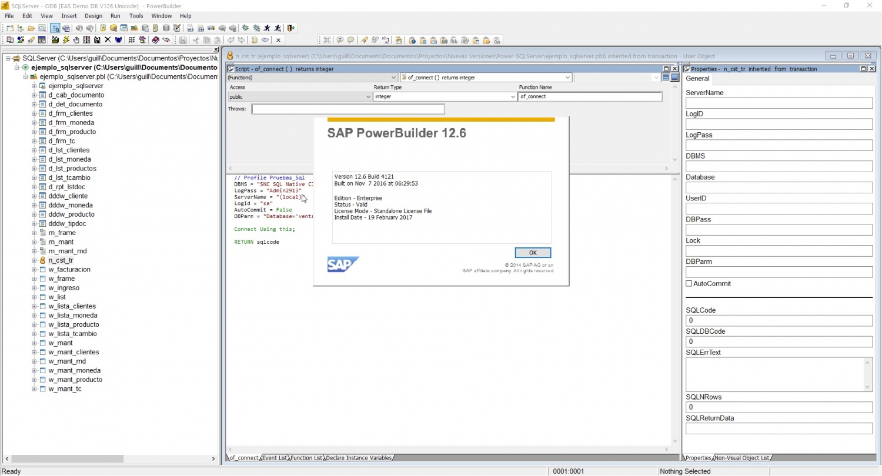The width and height of the screenshot is (882, 476).
Task: Open the Tools menu
Action: 136,16
